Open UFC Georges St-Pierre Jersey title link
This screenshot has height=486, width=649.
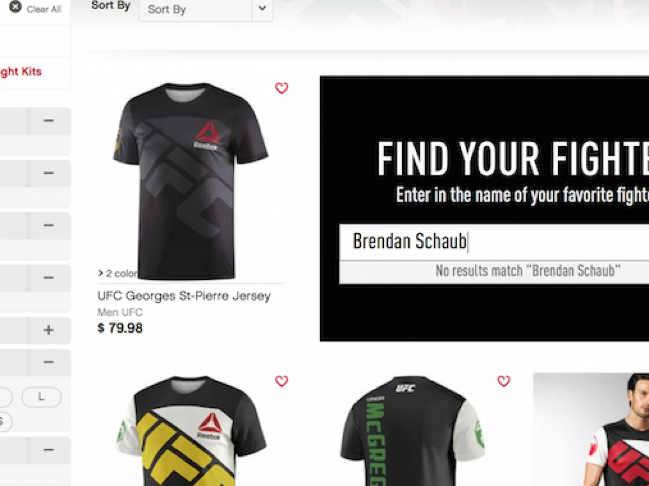tap(184, 296)
